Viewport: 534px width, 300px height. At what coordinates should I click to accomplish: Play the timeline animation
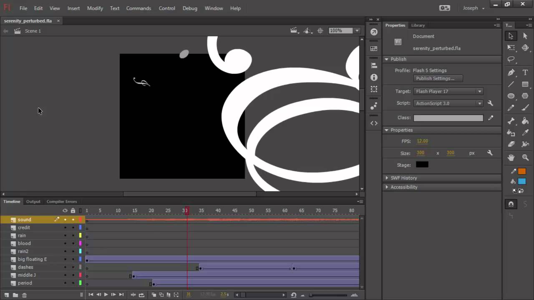(x=106, y=295)
